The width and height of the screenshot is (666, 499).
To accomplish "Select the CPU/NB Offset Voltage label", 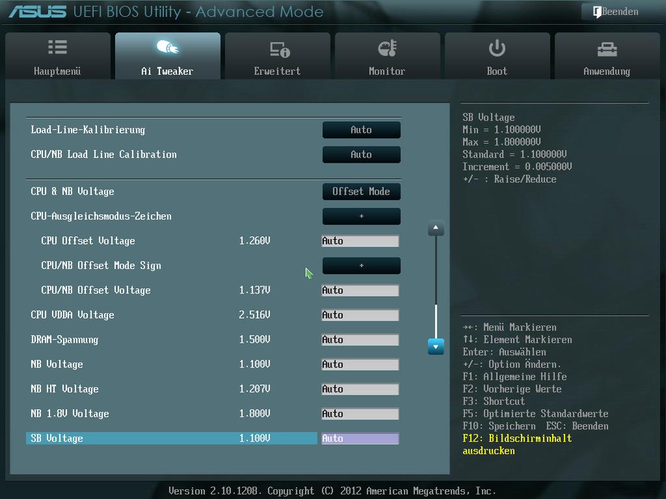I will [96, 290].
